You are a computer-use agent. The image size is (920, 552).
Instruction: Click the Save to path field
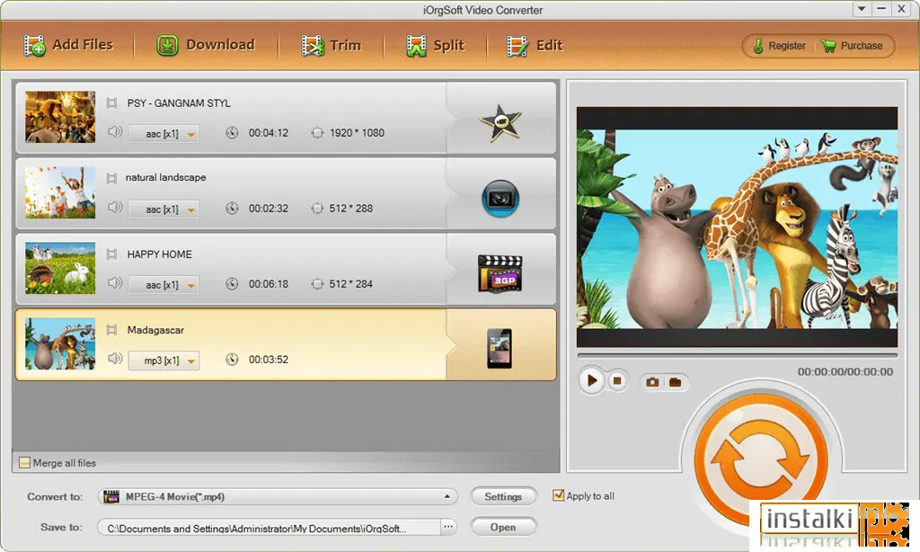[x=269, y=528]
